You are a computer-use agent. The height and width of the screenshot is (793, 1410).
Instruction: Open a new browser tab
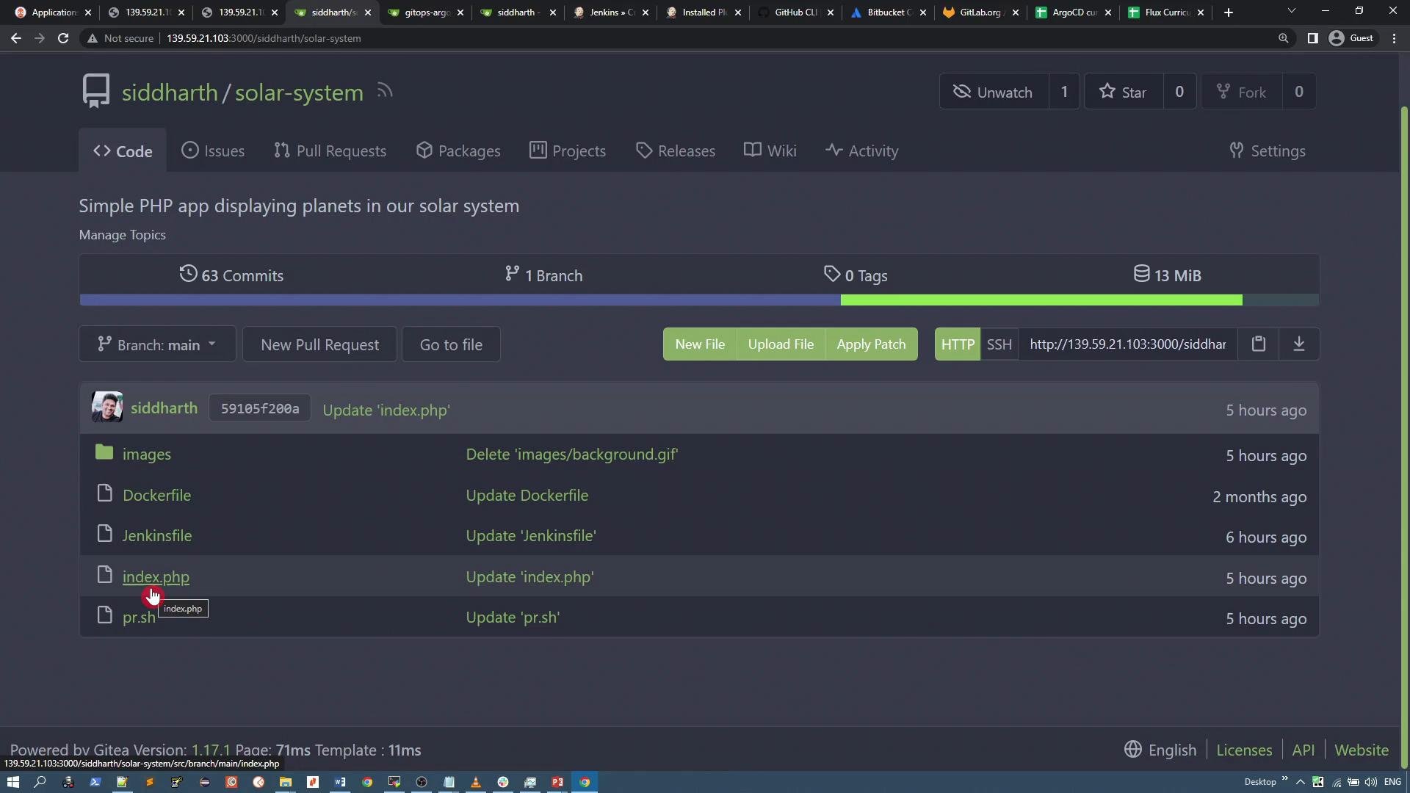point(1229,12)
